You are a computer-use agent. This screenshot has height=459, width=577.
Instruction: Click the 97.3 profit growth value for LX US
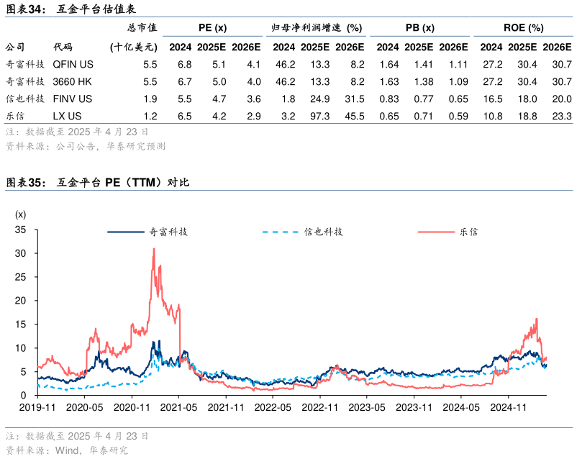pyautogui.click(x=319, y=117)
